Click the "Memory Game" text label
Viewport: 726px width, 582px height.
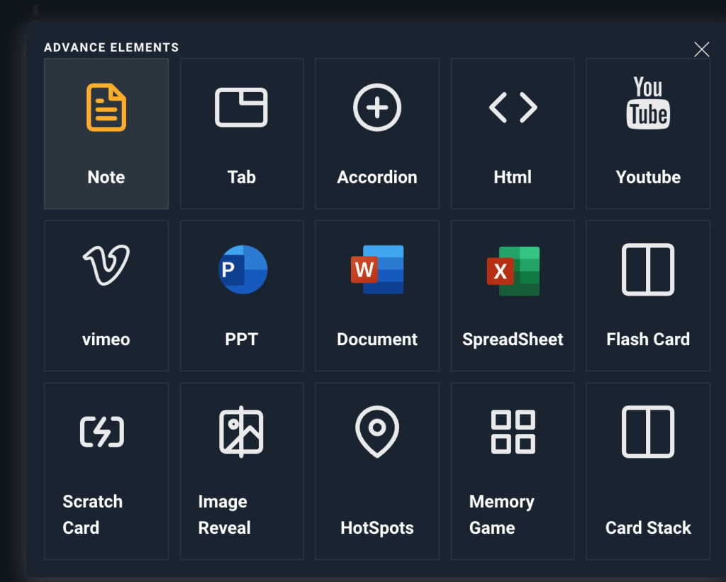[x=501, y=515]
